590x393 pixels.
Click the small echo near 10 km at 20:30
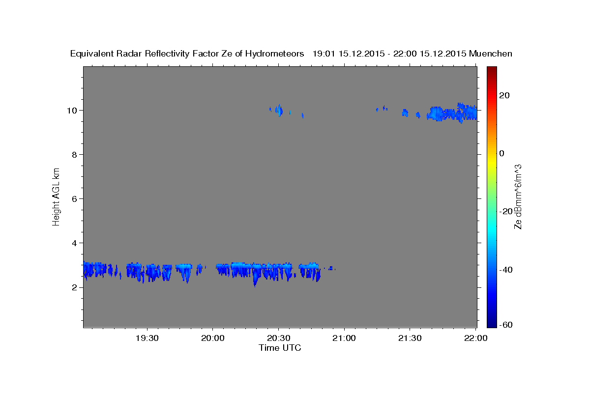tap(278, 111)
